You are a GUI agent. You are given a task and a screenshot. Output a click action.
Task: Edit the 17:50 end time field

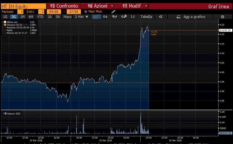coord(74,12)
